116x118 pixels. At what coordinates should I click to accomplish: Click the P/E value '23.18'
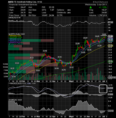point(51,7)
